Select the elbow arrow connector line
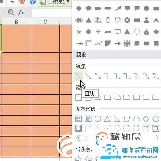161x161 pixels. click(117, 76)
